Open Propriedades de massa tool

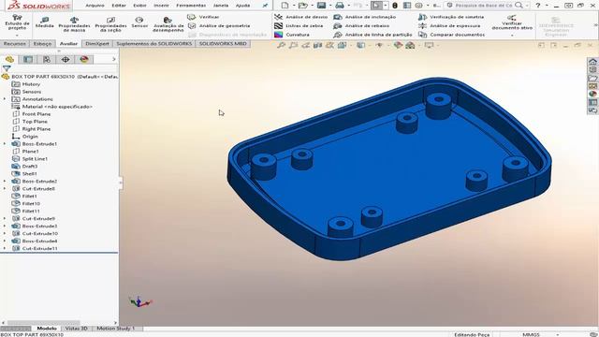pyautogui.click(x=74, y=24)
